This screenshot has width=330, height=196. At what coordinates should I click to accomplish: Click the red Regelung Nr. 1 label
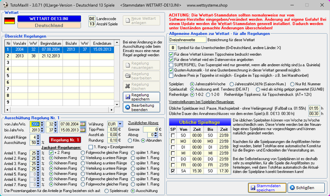65,140
